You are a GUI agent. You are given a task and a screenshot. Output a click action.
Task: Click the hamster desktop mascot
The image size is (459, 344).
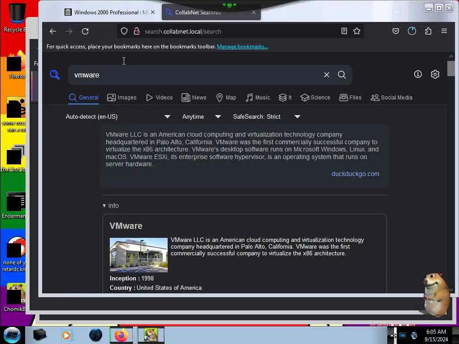pyautogui.click(x=436, y=294)
